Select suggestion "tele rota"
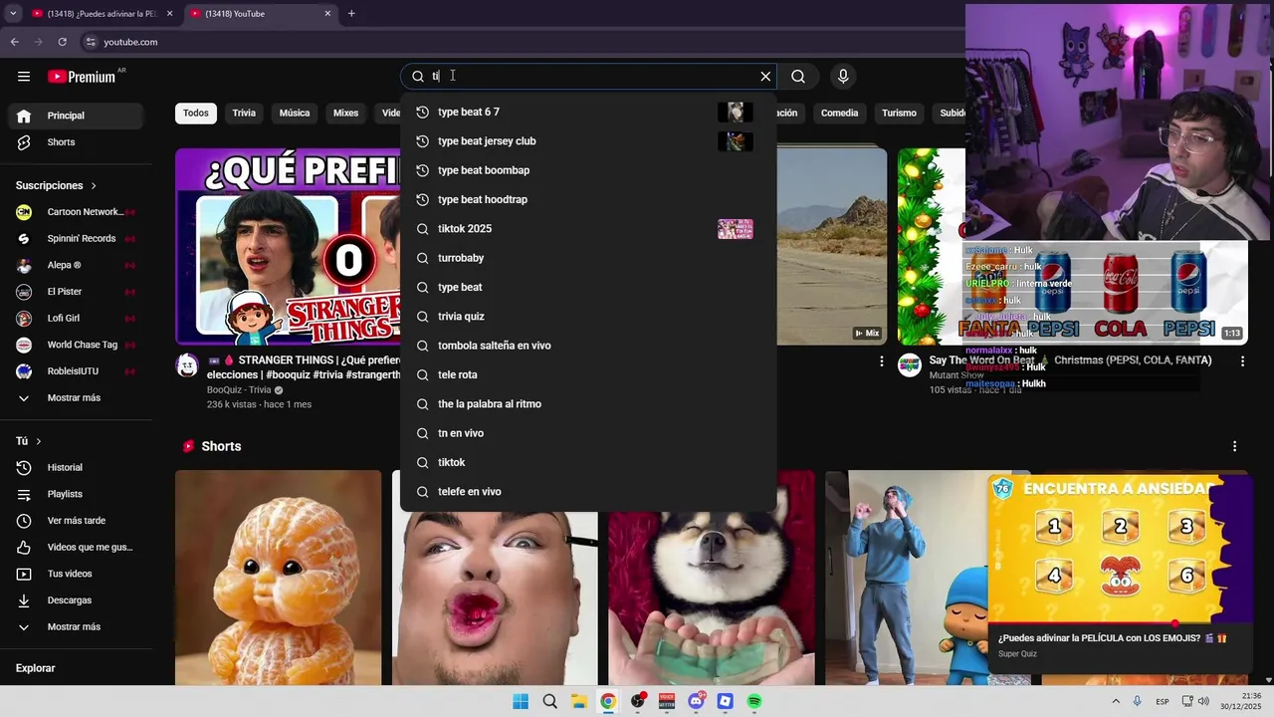The height and width of the screenshot is (717, 1274). [x=587, y=374]
